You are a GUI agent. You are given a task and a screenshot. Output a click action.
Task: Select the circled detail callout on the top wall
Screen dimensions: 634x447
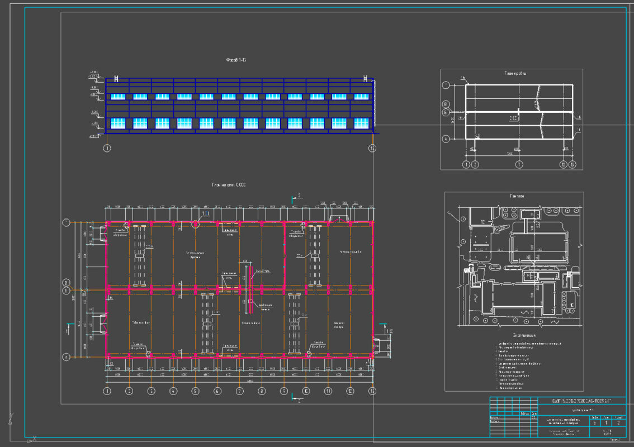[x=195, y=223]
